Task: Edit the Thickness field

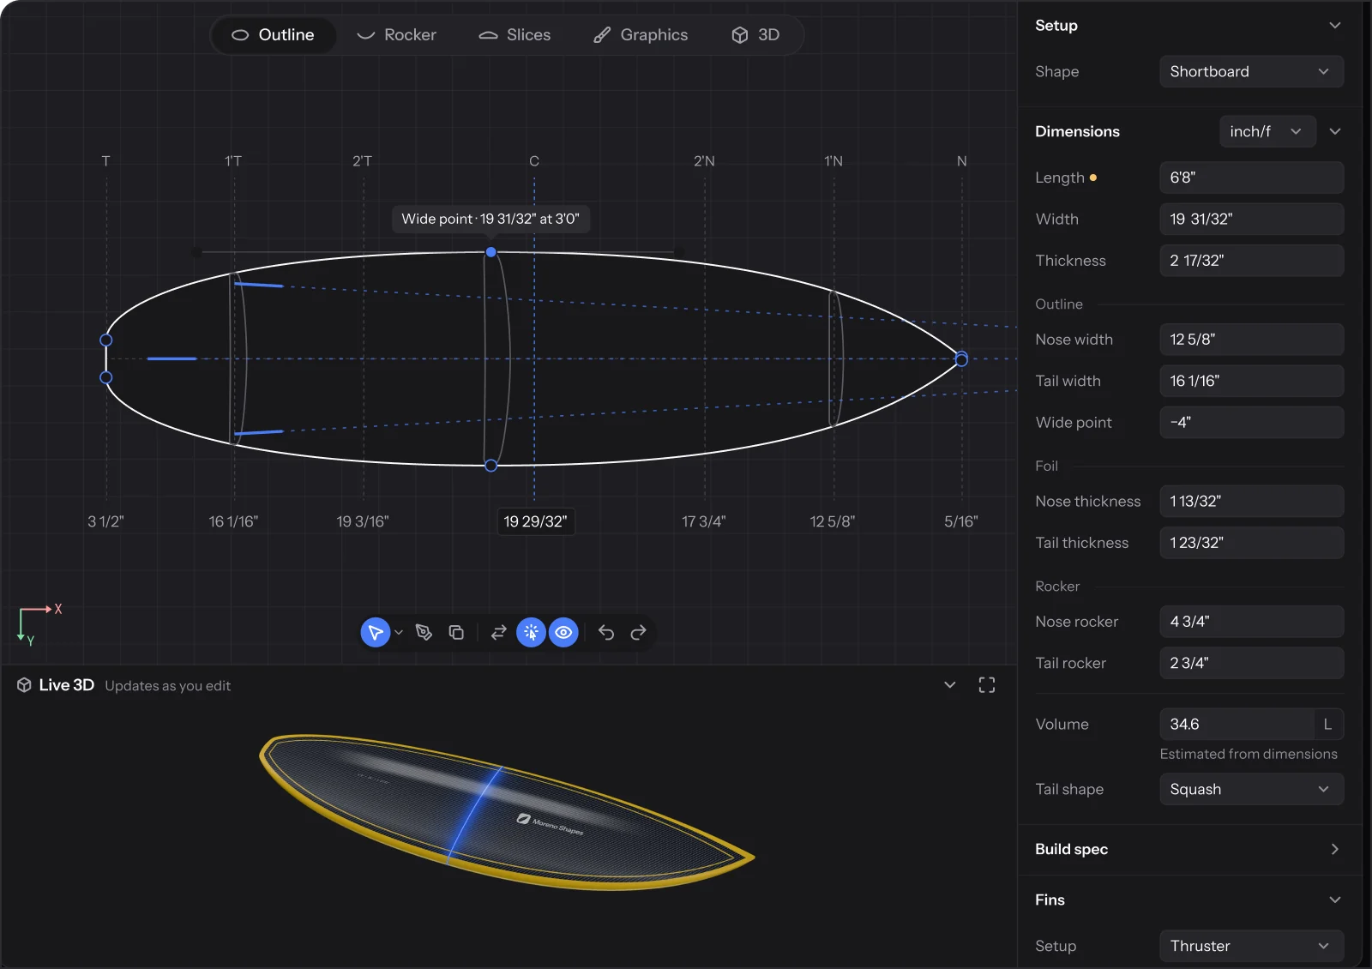Action: tap(1251, 261)
